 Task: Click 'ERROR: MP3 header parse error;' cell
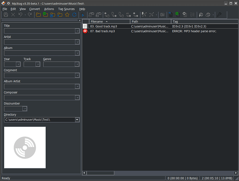click(194, 31)
